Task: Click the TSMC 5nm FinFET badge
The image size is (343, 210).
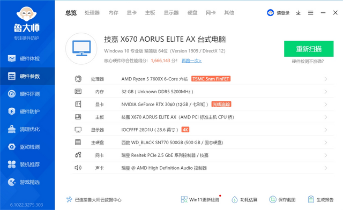Action: point(211,79)
